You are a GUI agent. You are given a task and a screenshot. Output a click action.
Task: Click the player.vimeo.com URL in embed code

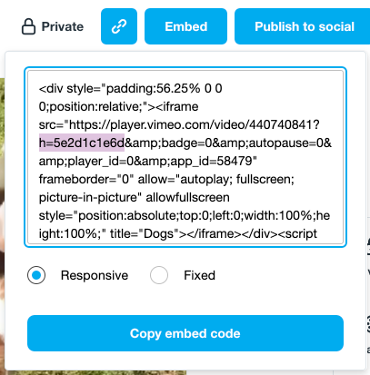click(195, 124)
